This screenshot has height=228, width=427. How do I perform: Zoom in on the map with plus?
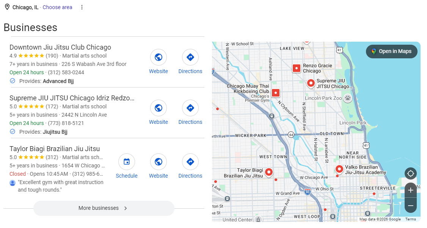click(x=411, y=190)
